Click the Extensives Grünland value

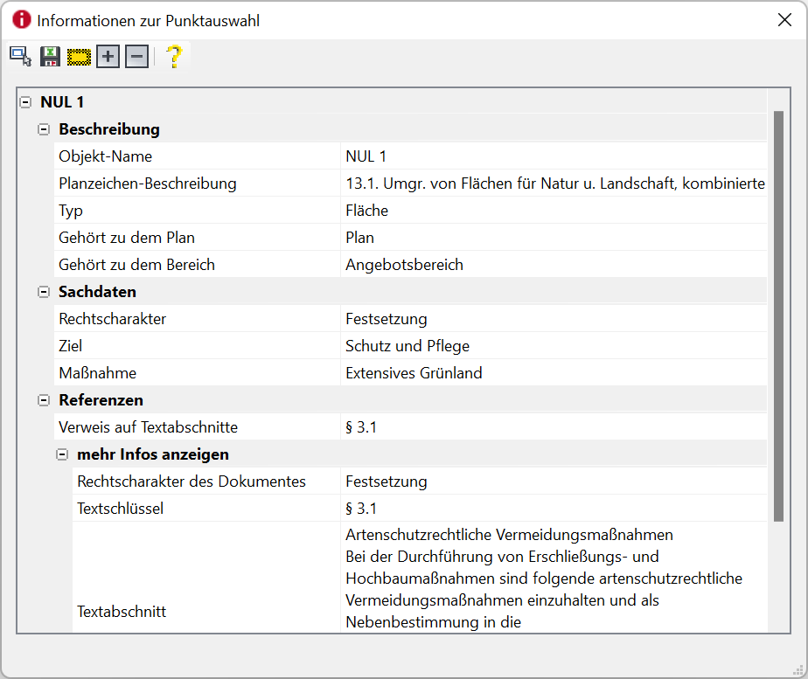click(414, 373)
